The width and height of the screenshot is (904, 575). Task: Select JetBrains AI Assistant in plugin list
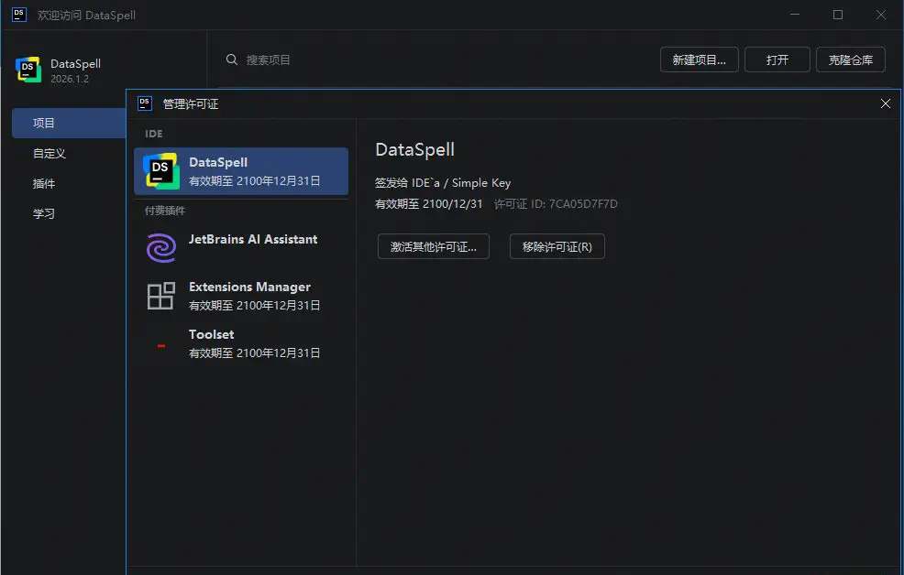(x=241, y=248)
